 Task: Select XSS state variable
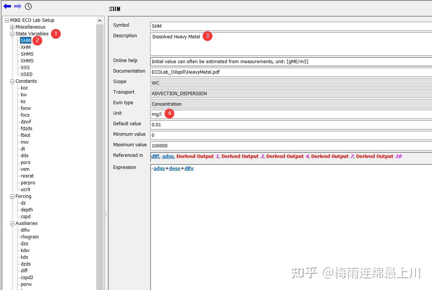pyautogui.click(x=25, y=68)
